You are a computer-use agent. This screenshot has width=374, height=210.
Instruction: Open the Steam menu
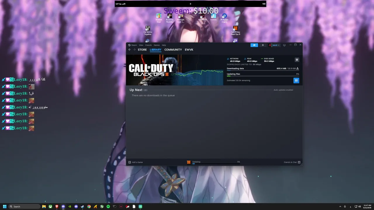click(133, 45)
